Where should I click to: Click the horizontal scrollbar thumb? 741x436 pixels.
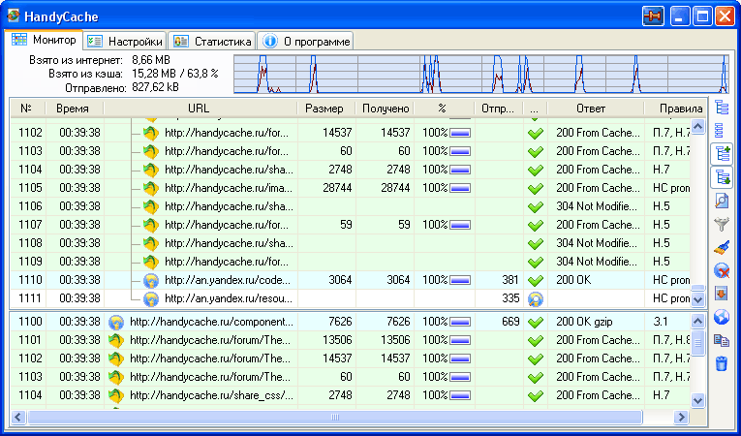335,417
